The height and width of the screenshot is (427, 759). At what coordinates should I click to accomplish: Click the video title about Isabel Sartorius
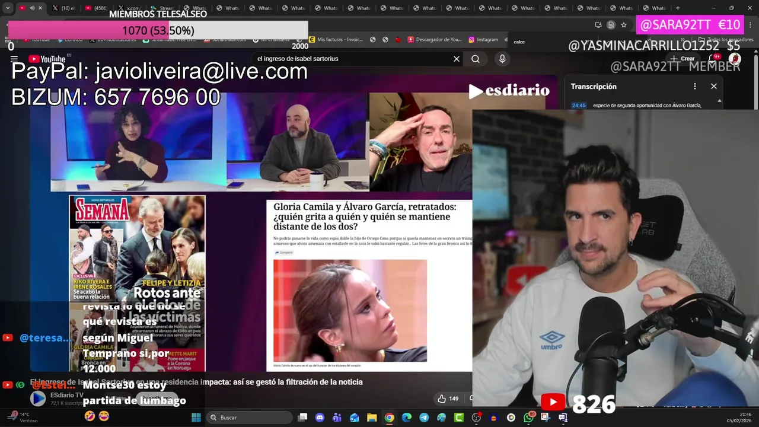pyautogui.click(x=196, y=382)
